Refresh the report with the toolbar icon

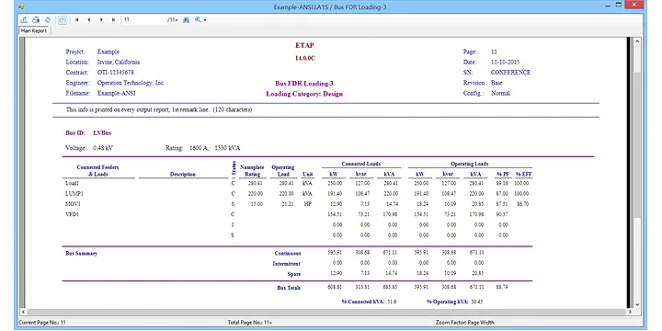48,20
